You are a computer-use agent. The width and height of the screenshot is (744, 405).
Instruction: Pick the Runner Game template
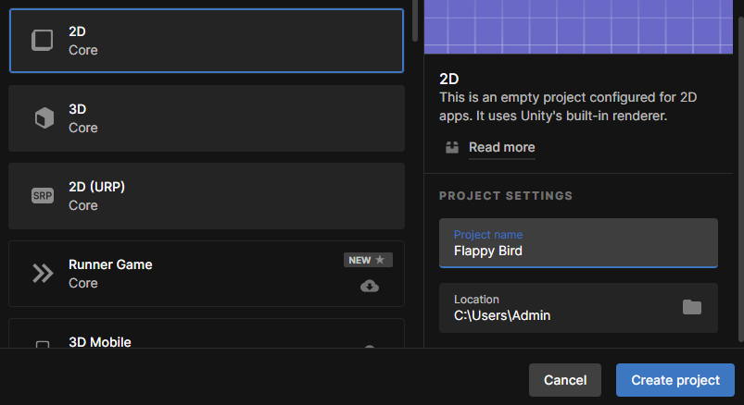click(207, 274)
